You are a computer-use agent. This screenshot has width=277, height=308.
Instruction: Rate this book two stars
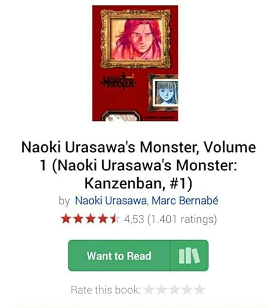(x=162, y=290)
